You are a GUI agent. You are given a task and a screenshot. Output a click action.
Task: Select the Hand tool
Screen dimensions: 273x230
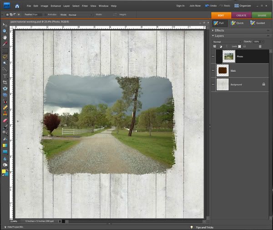pyautogui.click(x=5, y=37)
